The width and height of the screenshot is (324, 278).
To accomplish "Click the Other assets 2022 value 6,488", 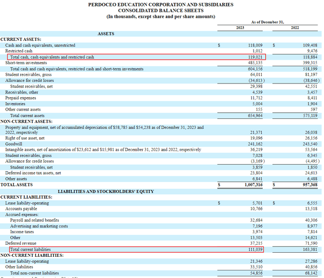I will [x=312, y=179].
